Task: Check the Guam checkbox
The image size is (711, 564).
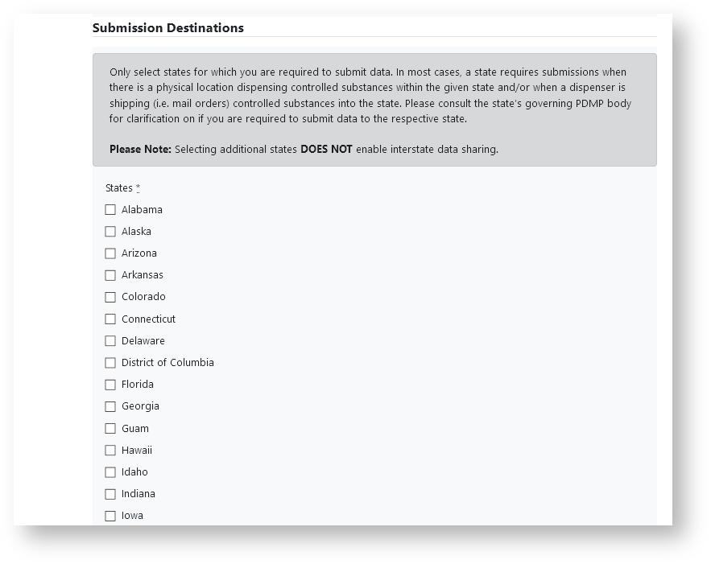Action: coord(110,429)
